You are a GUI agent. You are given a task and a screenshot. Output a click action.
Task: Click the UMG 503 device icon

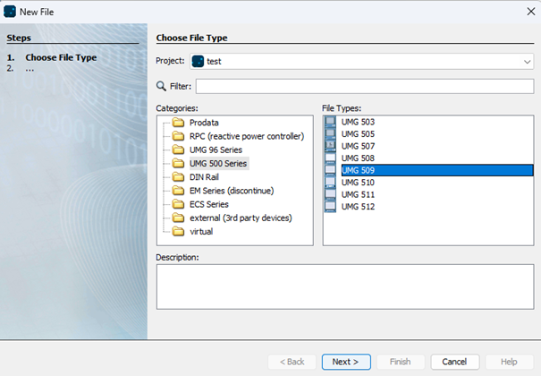click(x=330, y=122)
